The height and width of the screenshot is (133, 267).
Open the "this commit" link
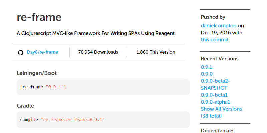(215, 40)
